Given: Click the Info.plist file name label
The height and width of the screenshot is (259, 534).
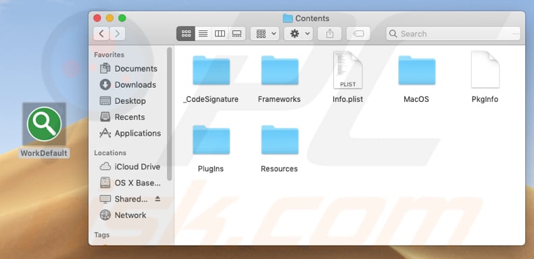Looking at the screenshot, I should coord(347,99).
